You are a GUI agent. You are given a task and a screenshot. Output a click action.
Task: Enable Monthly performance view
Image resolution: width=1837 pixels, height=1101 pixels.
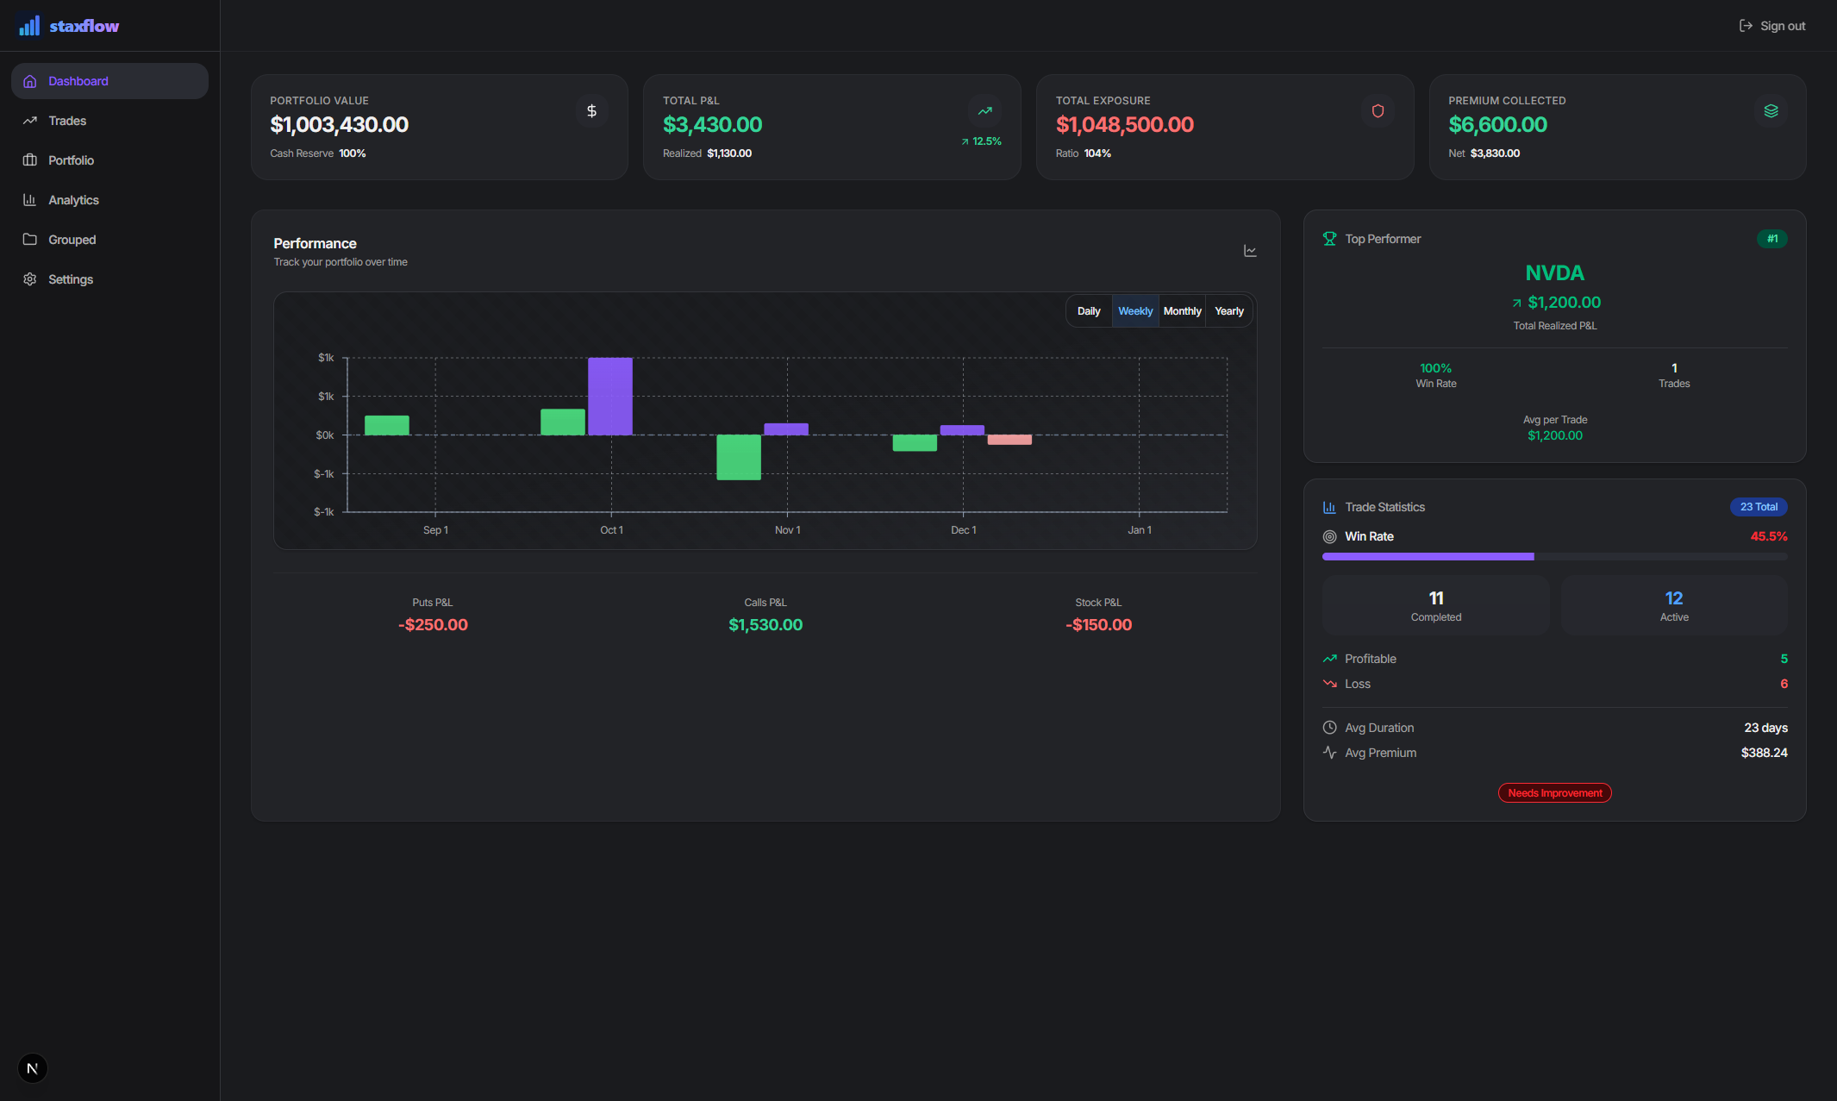[1182, 310]
